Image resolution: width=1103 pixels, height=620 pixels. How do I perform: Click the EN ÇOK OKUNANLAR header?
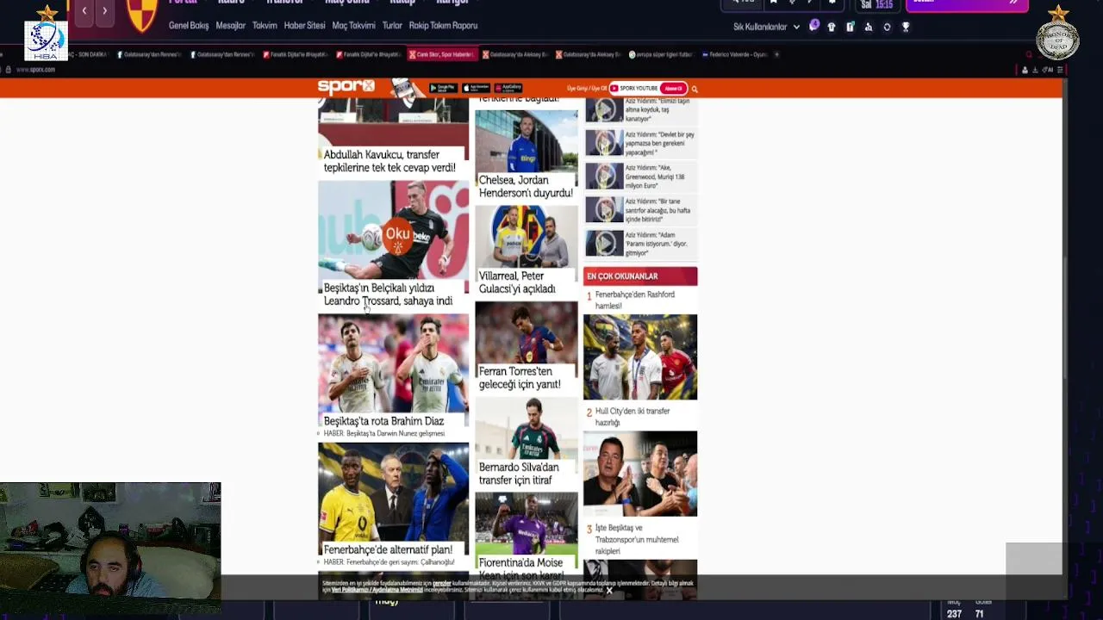click(640, 276)
